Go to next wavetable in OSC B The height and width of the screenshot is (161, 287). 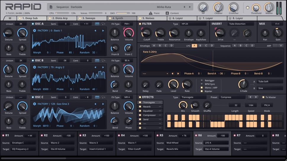tap(103, 67)
